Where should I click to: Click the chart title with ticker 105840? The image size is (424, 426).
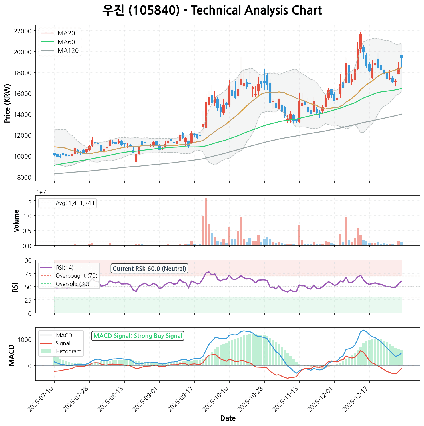tap(212, 11)
